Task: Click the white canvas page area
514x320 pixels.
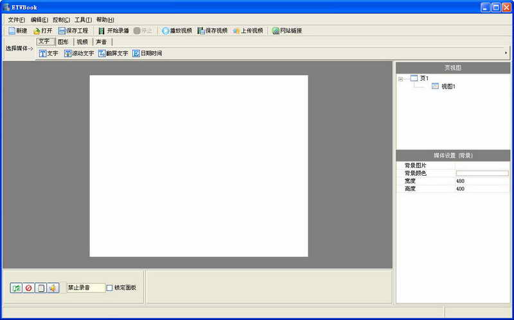Action: (x=199, y=166)
